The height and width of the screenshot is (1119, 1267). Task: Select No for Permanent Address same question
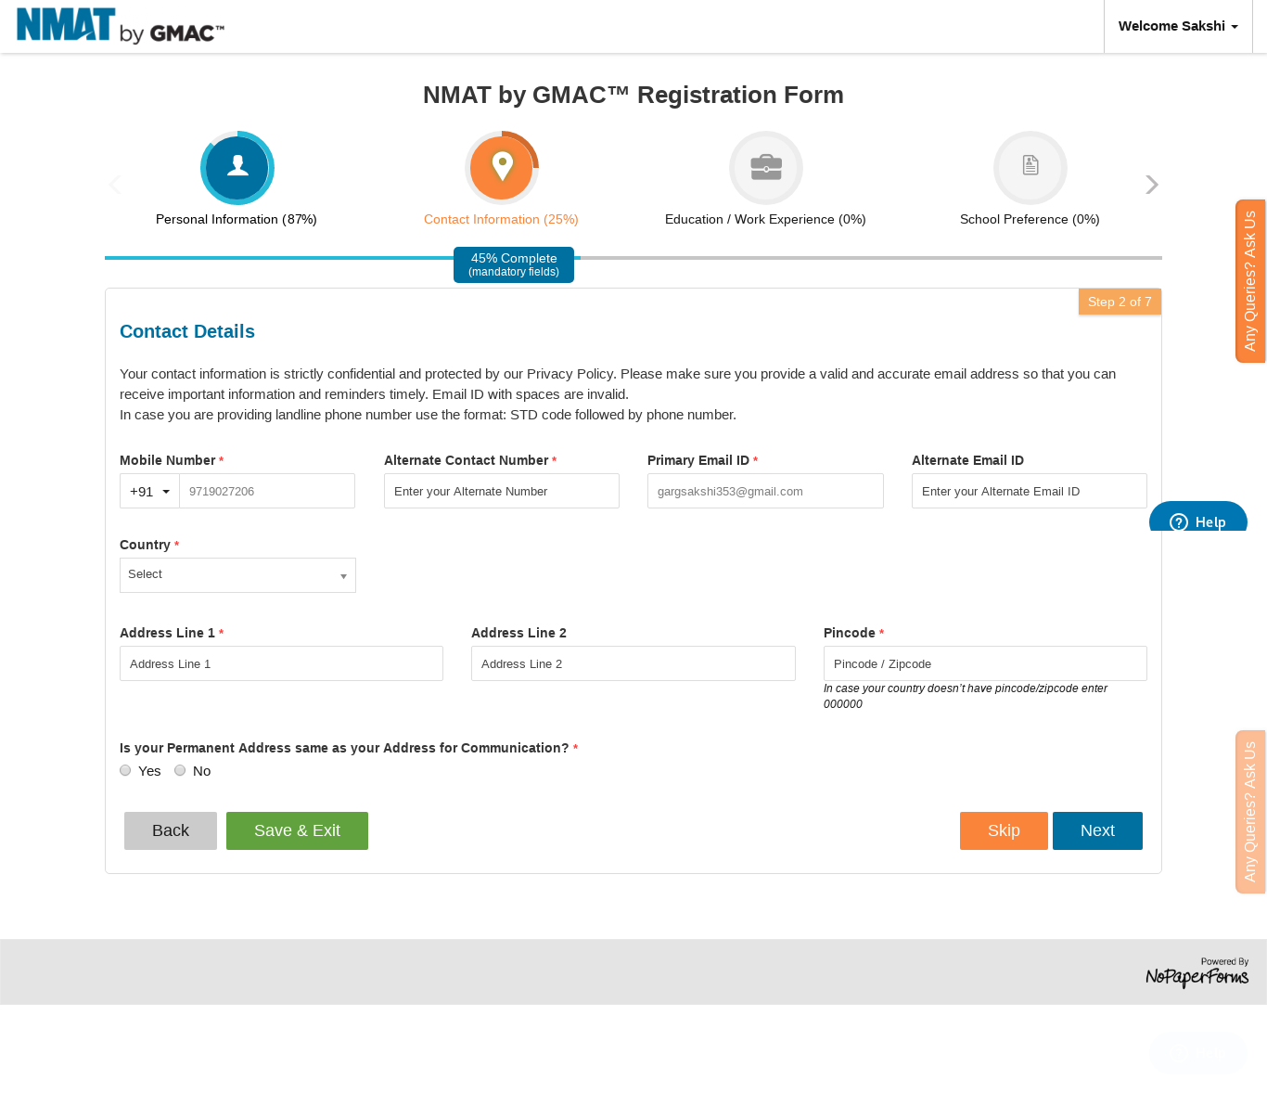click(x=180, y=770)
